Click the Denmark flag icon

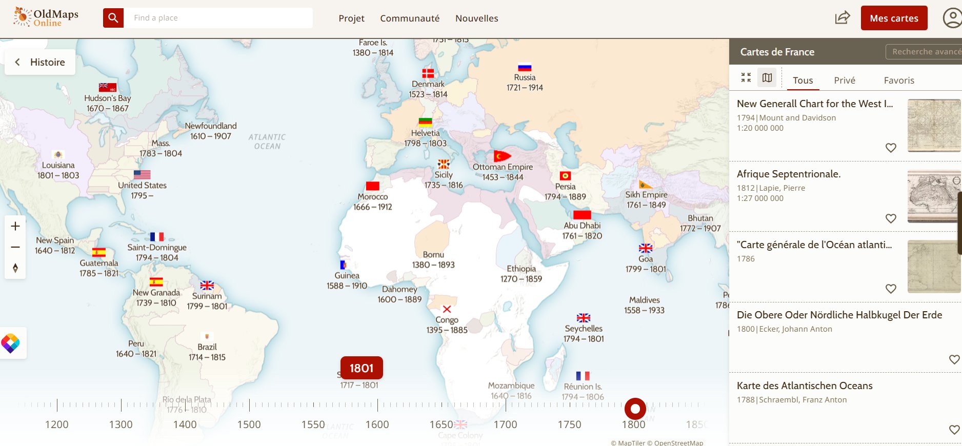(x=428, y=73)
